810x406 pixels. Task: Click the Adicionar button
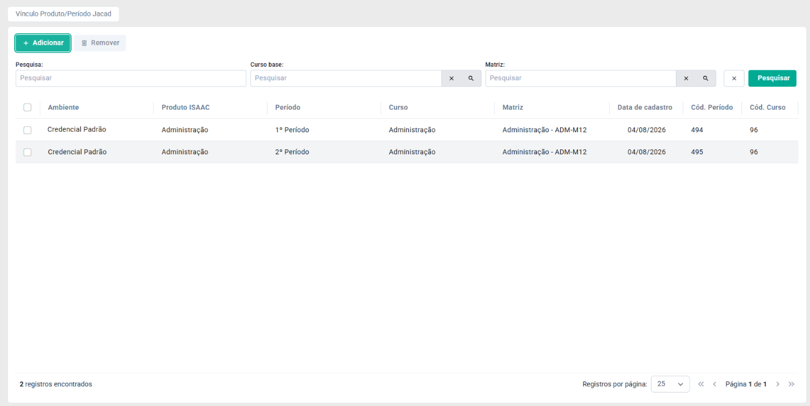pyautogui.click(x=43, y=43)
